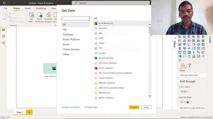The width and height of the screenshot is (213, 119).
Task: Expand the Fields pane
Action: (210, 40)
